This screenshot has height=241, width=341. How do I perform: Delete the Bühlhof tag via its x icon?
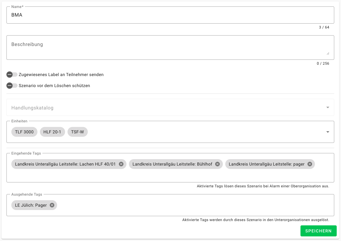tap(217, 164)
